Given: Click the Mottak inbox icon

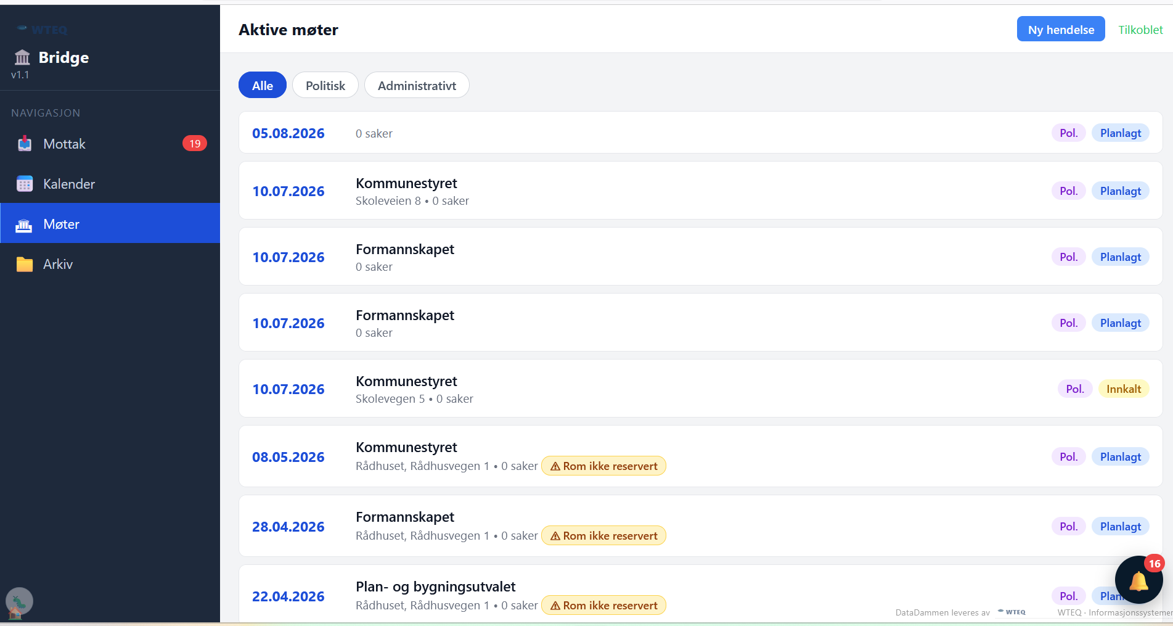Looking at the screenshot, I should (25, 144).
